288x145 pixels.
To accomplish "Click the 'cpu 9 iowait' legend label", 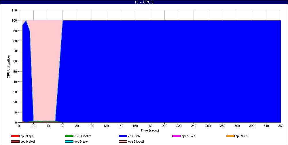I will click(136, 142).
